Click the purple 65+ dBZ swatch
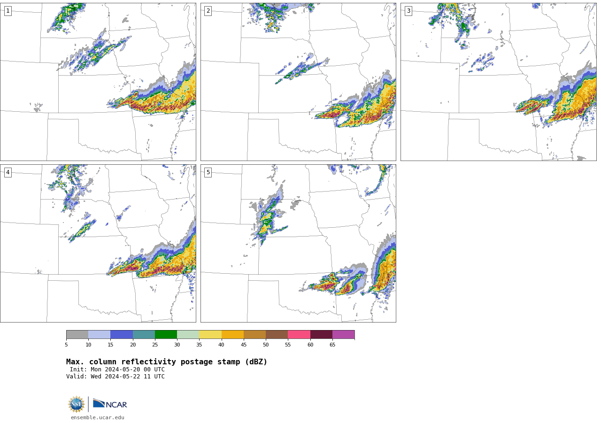The height and width of the screenshot is (423, 601). click(344, 335)
